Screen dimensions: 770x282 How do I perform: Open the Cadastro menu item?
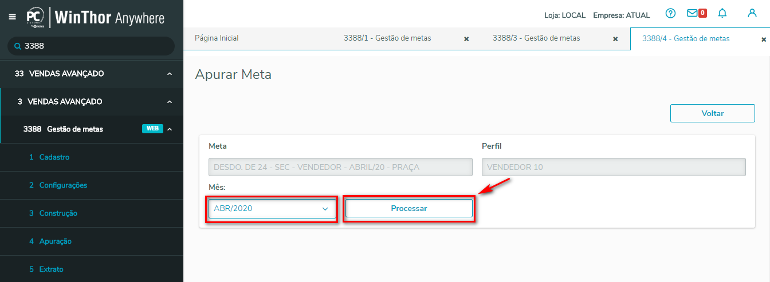click(x=54, y=157)
